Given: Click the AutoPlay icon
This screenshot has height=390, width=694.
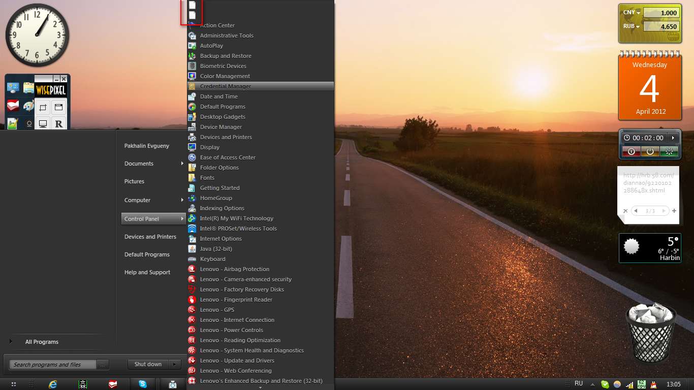Looking at the screenshot, I should (x=192, y=46).
